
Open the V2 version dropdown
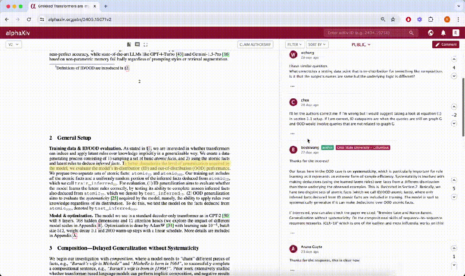click(x=13, y=44)
